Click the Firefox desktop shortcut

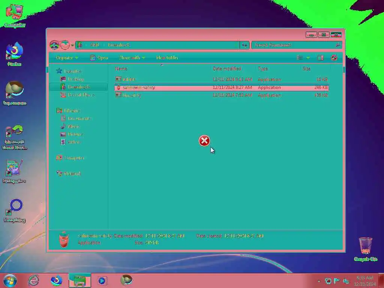(15, 54)
